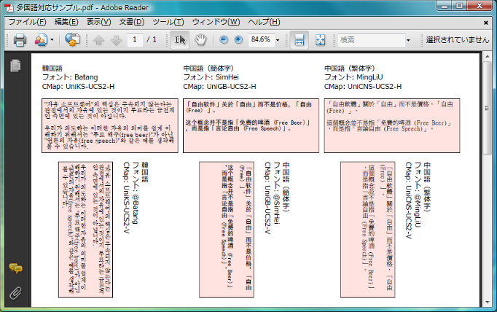Click the vertical scrollbar up arrow
Viewport: 497px width, 312px height.
[488, 57]
